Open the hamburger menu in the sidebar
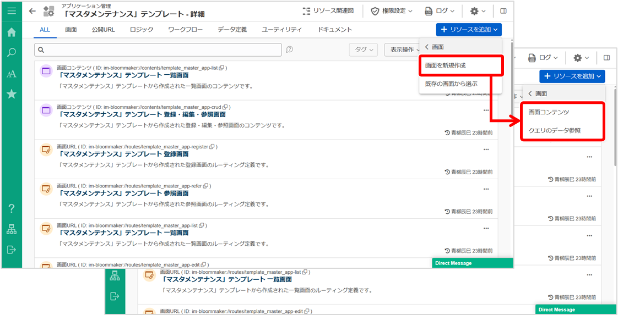The height and width of the screenshot is (315, 618). pyautogui.click(x=12, y=11)
